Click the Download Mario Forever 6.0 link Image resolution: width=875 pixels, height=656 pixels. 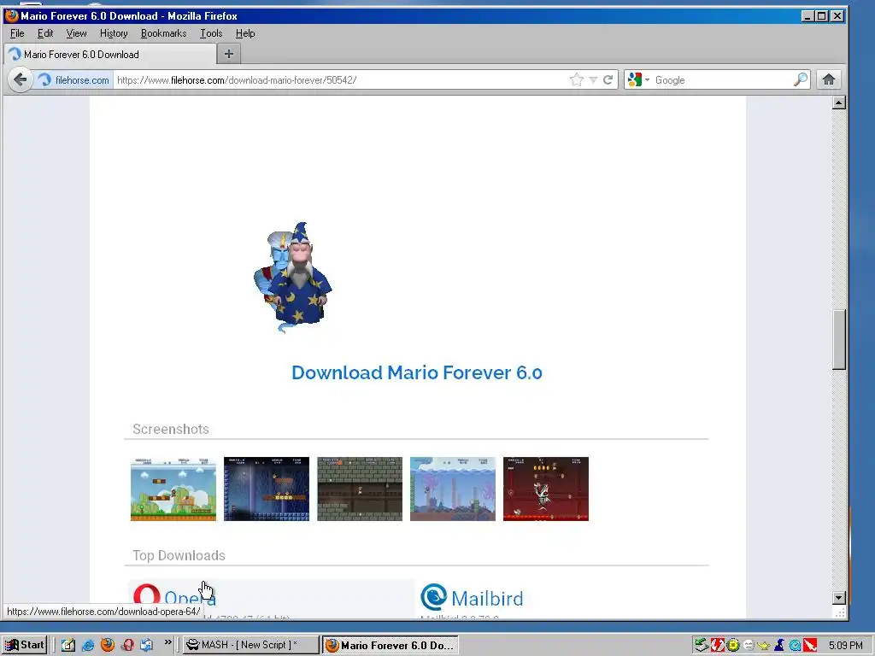coord(417,372)
